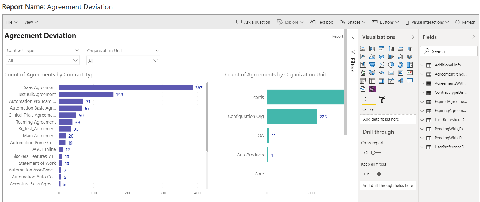The height and width of the screenshot is (202, 480).
Task: Open the Contract Type All dropdown
Action: tap(43, 61)
